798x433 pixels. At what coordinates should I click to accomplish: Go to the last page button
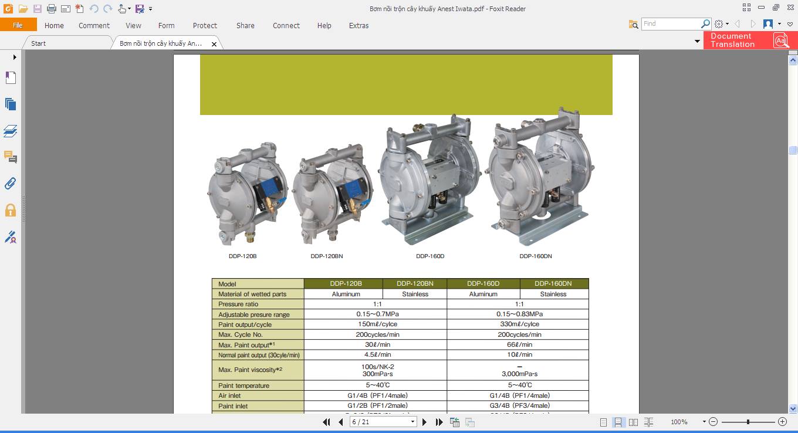point(439,422)
